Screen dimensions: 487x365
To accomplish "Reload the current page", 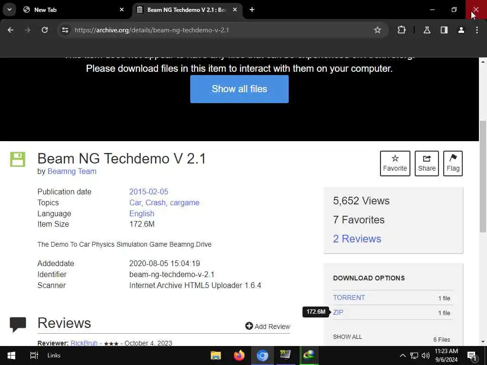I will click(45, 30).
